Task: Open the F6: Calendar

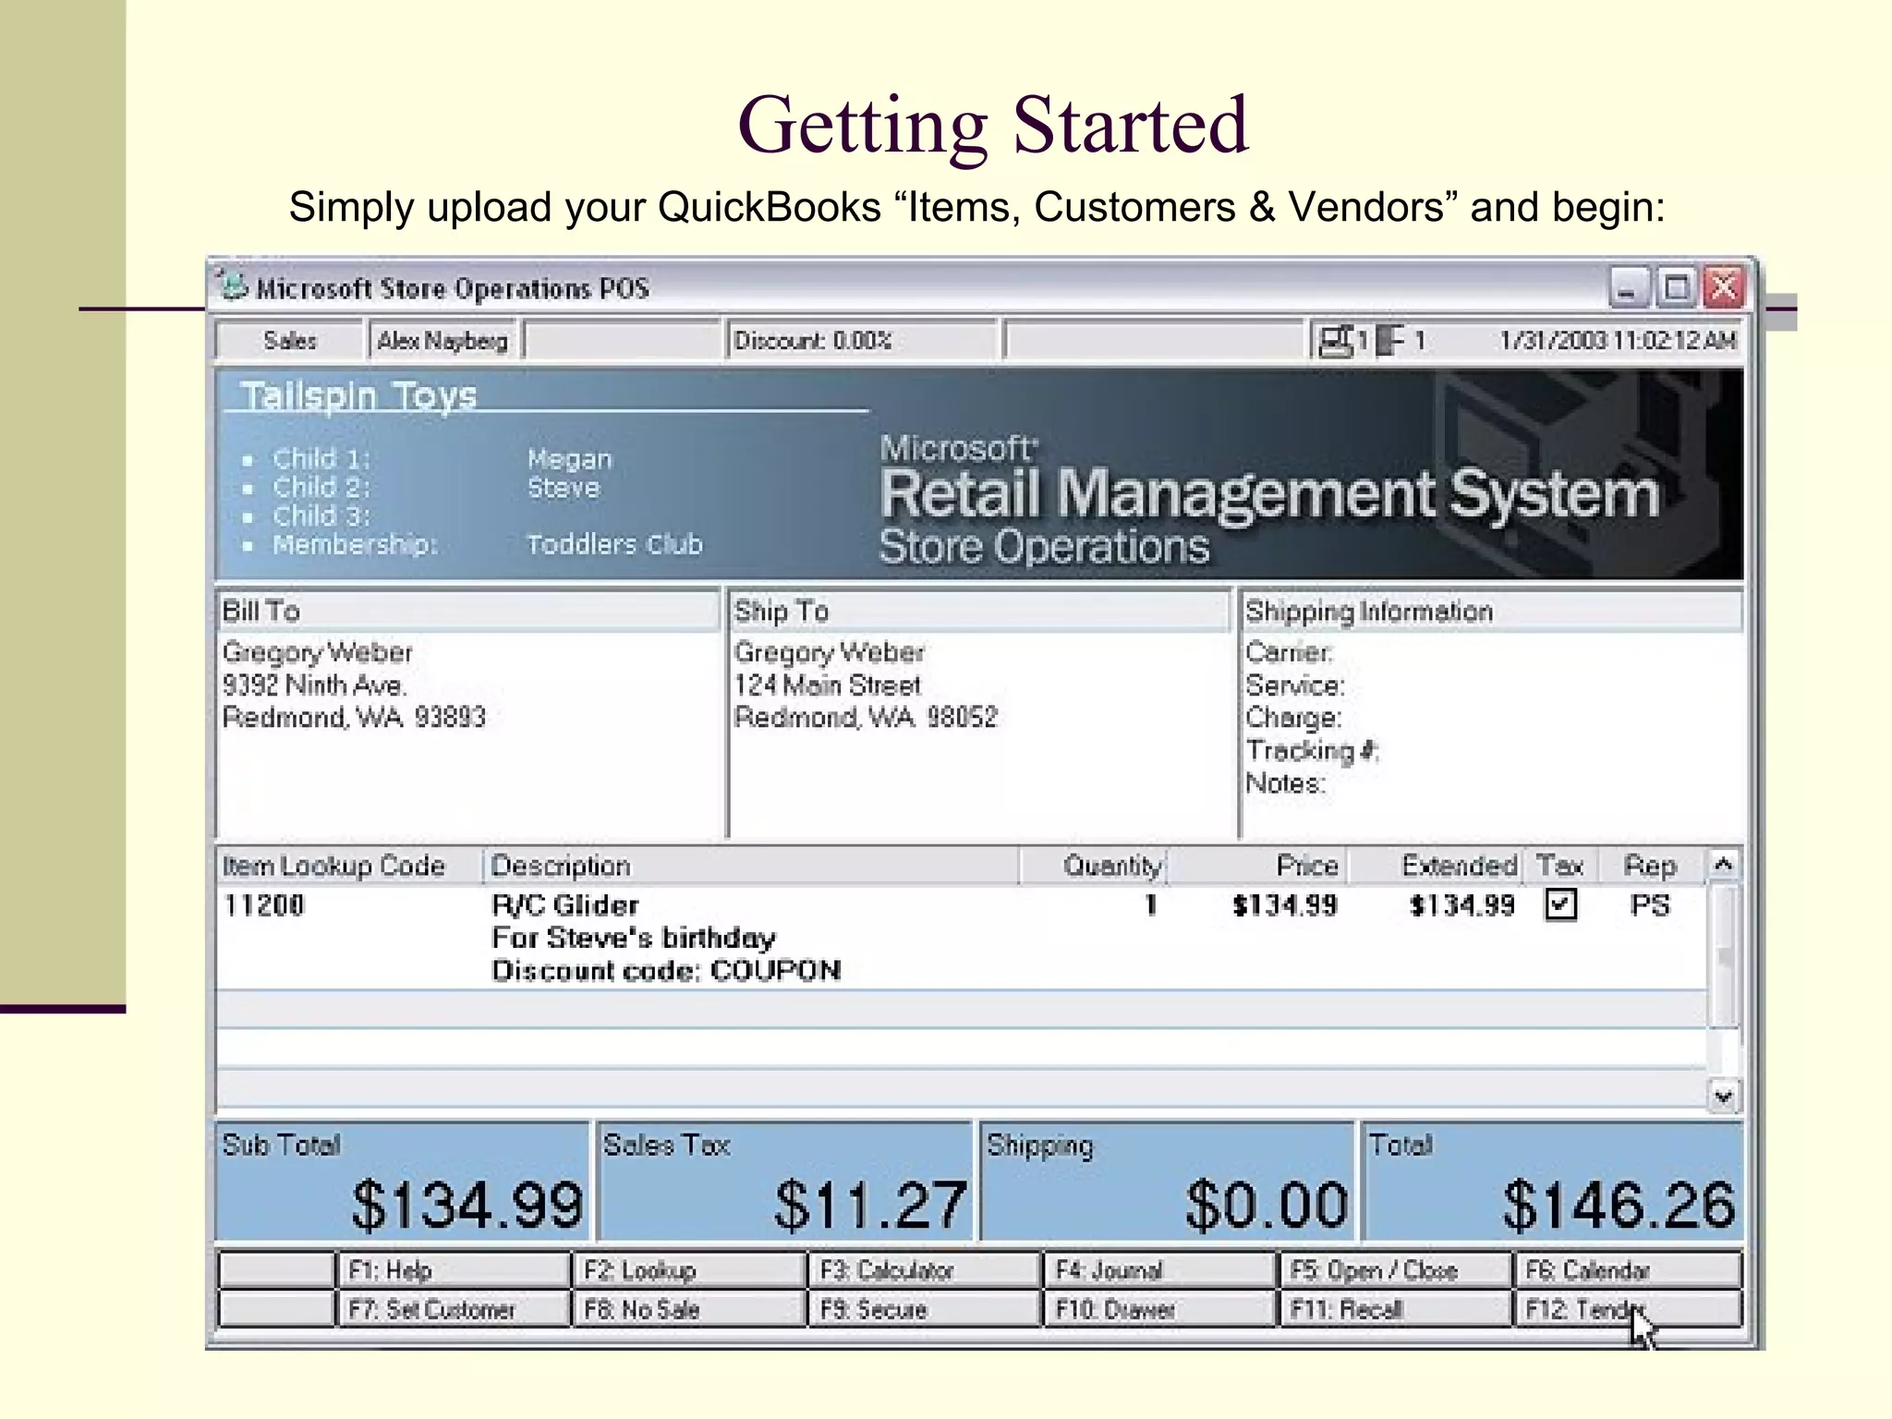Action: coord(1630,1270)
